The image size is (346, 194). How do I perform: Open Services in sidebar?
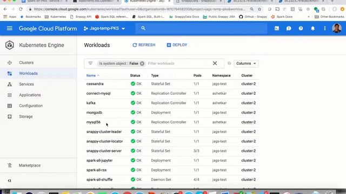click(26, 84)
